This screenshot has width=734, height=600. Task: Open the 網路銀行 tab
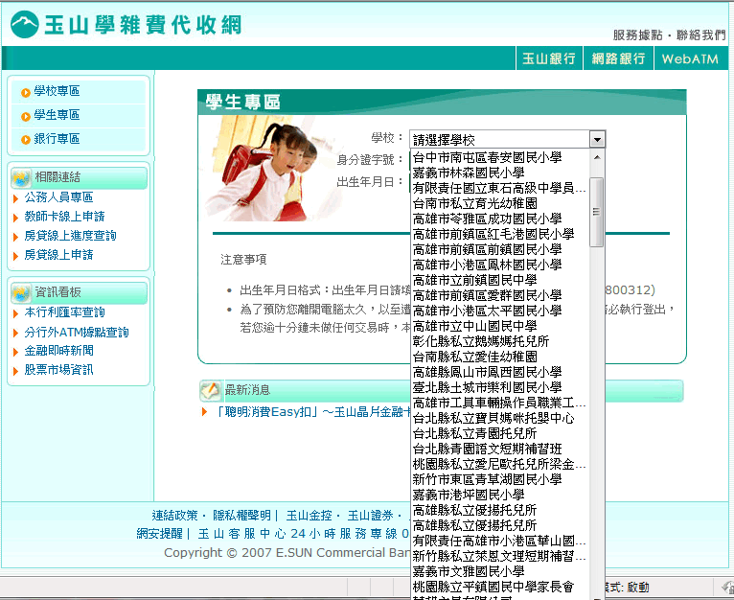point(618,58)
